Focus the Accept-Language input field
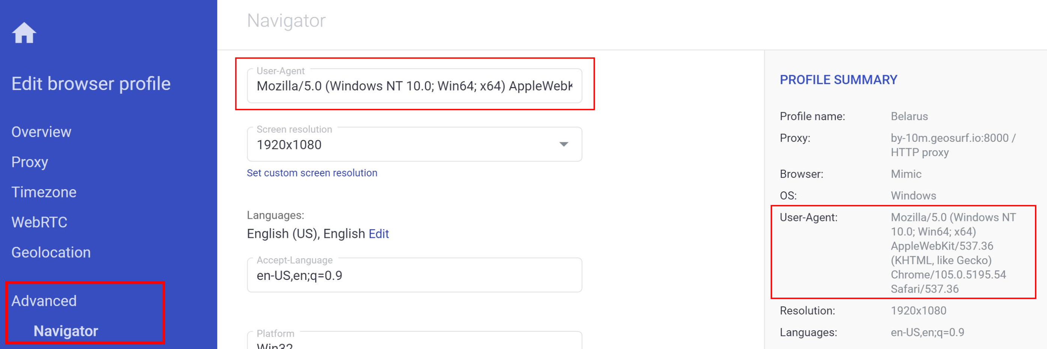 pos(414,275)
